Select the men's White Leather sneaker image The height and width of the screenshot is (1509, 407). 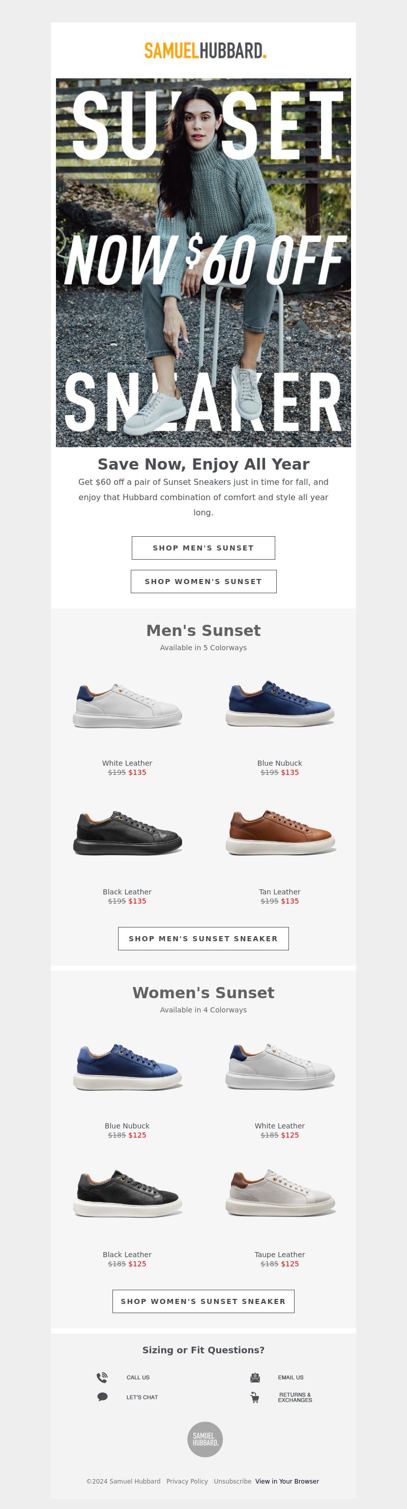pyautogui.click(x=127, y=706)
